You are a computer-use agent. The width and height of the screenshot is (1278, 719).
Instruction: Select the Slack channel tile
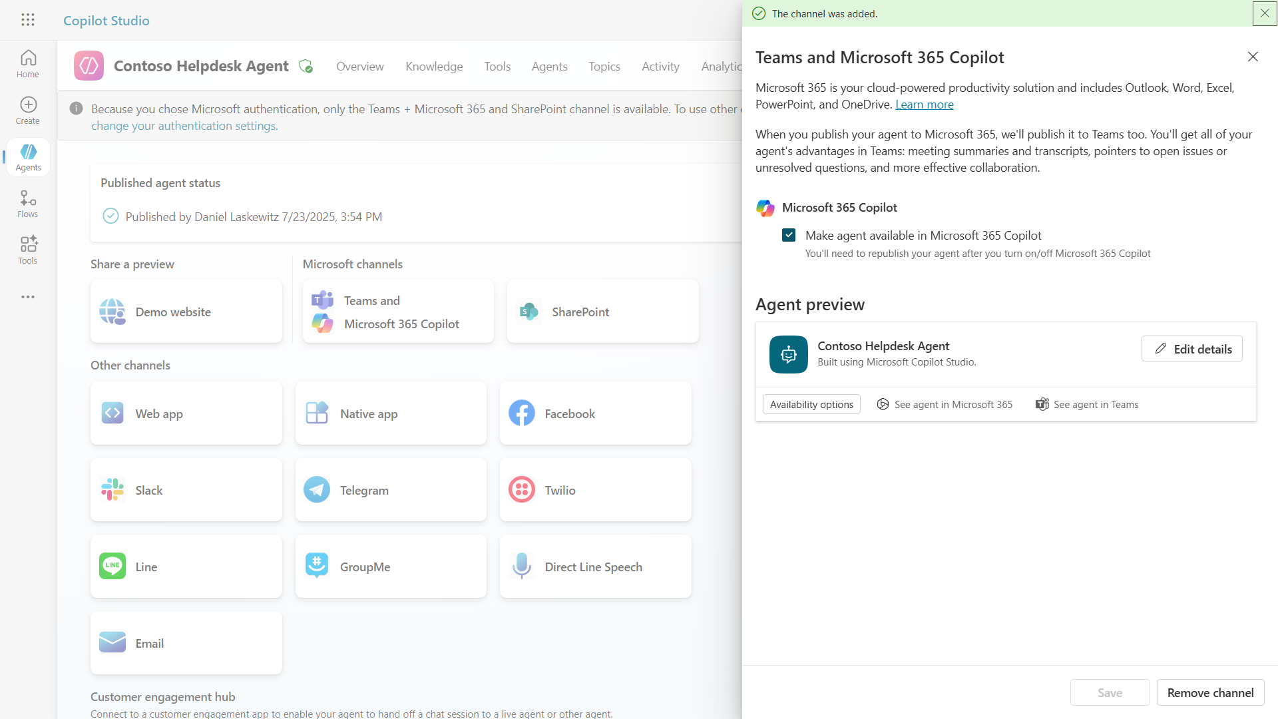point(186,490)
